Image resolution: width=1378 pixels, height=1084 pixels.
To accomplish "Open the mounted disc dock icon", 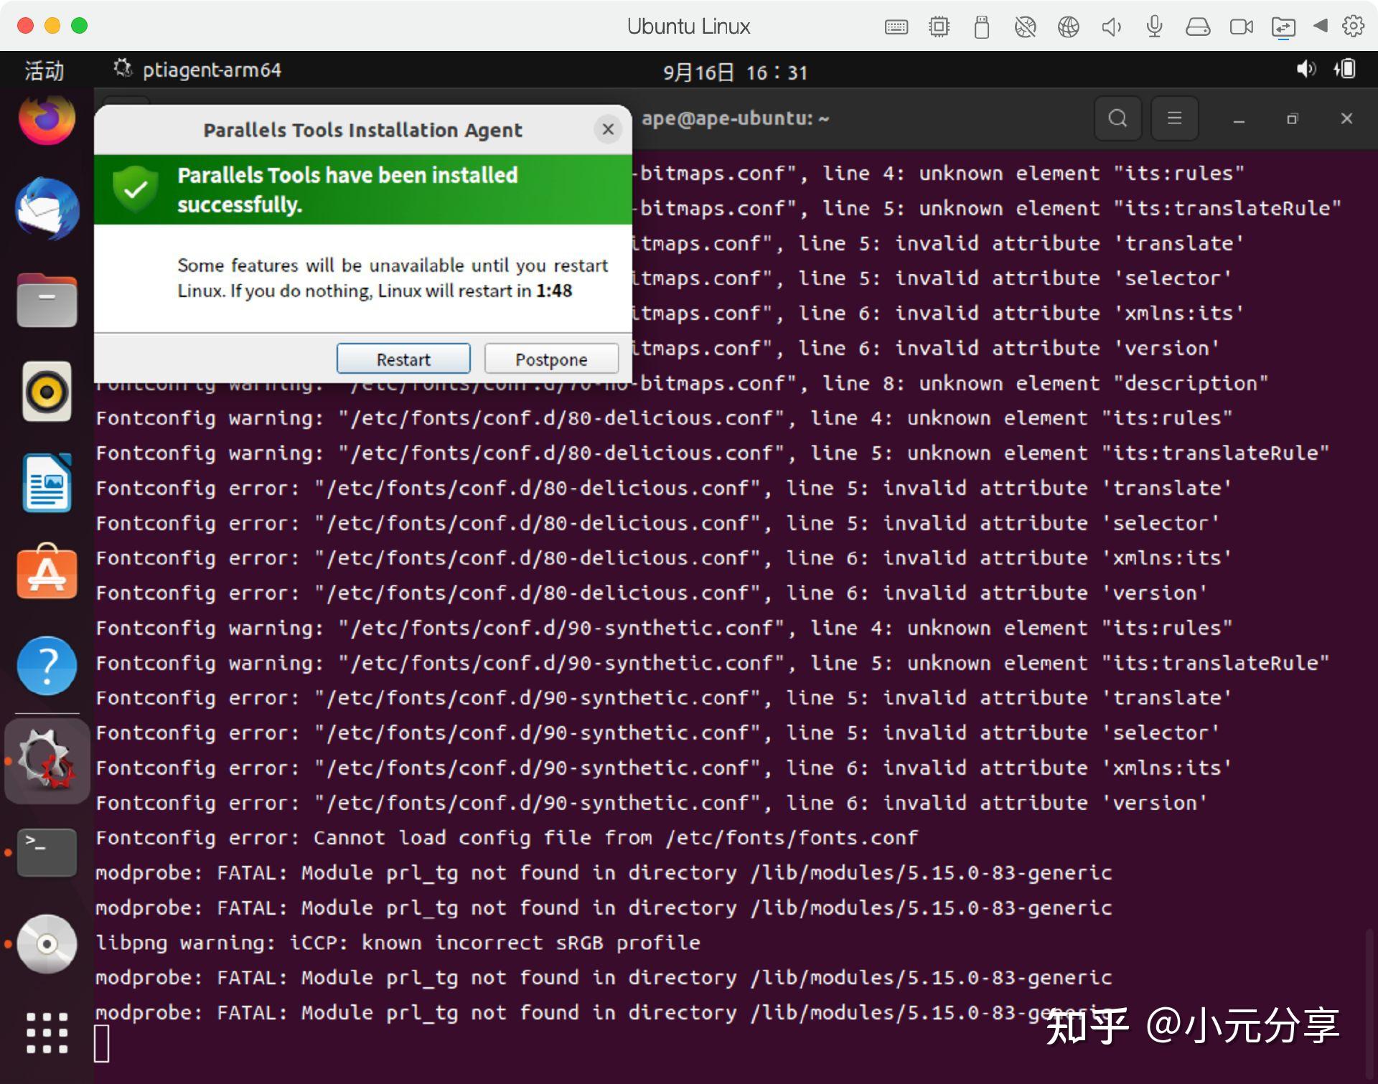I will [47, 943].
